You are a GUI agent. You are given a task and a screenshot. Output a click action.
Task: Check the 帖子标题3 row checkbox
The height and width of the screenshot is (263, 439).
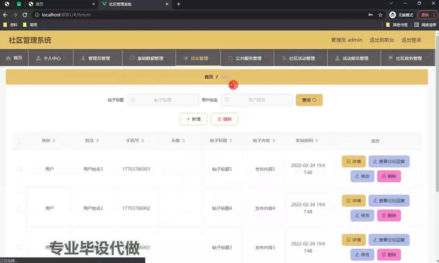pos(19,247)
